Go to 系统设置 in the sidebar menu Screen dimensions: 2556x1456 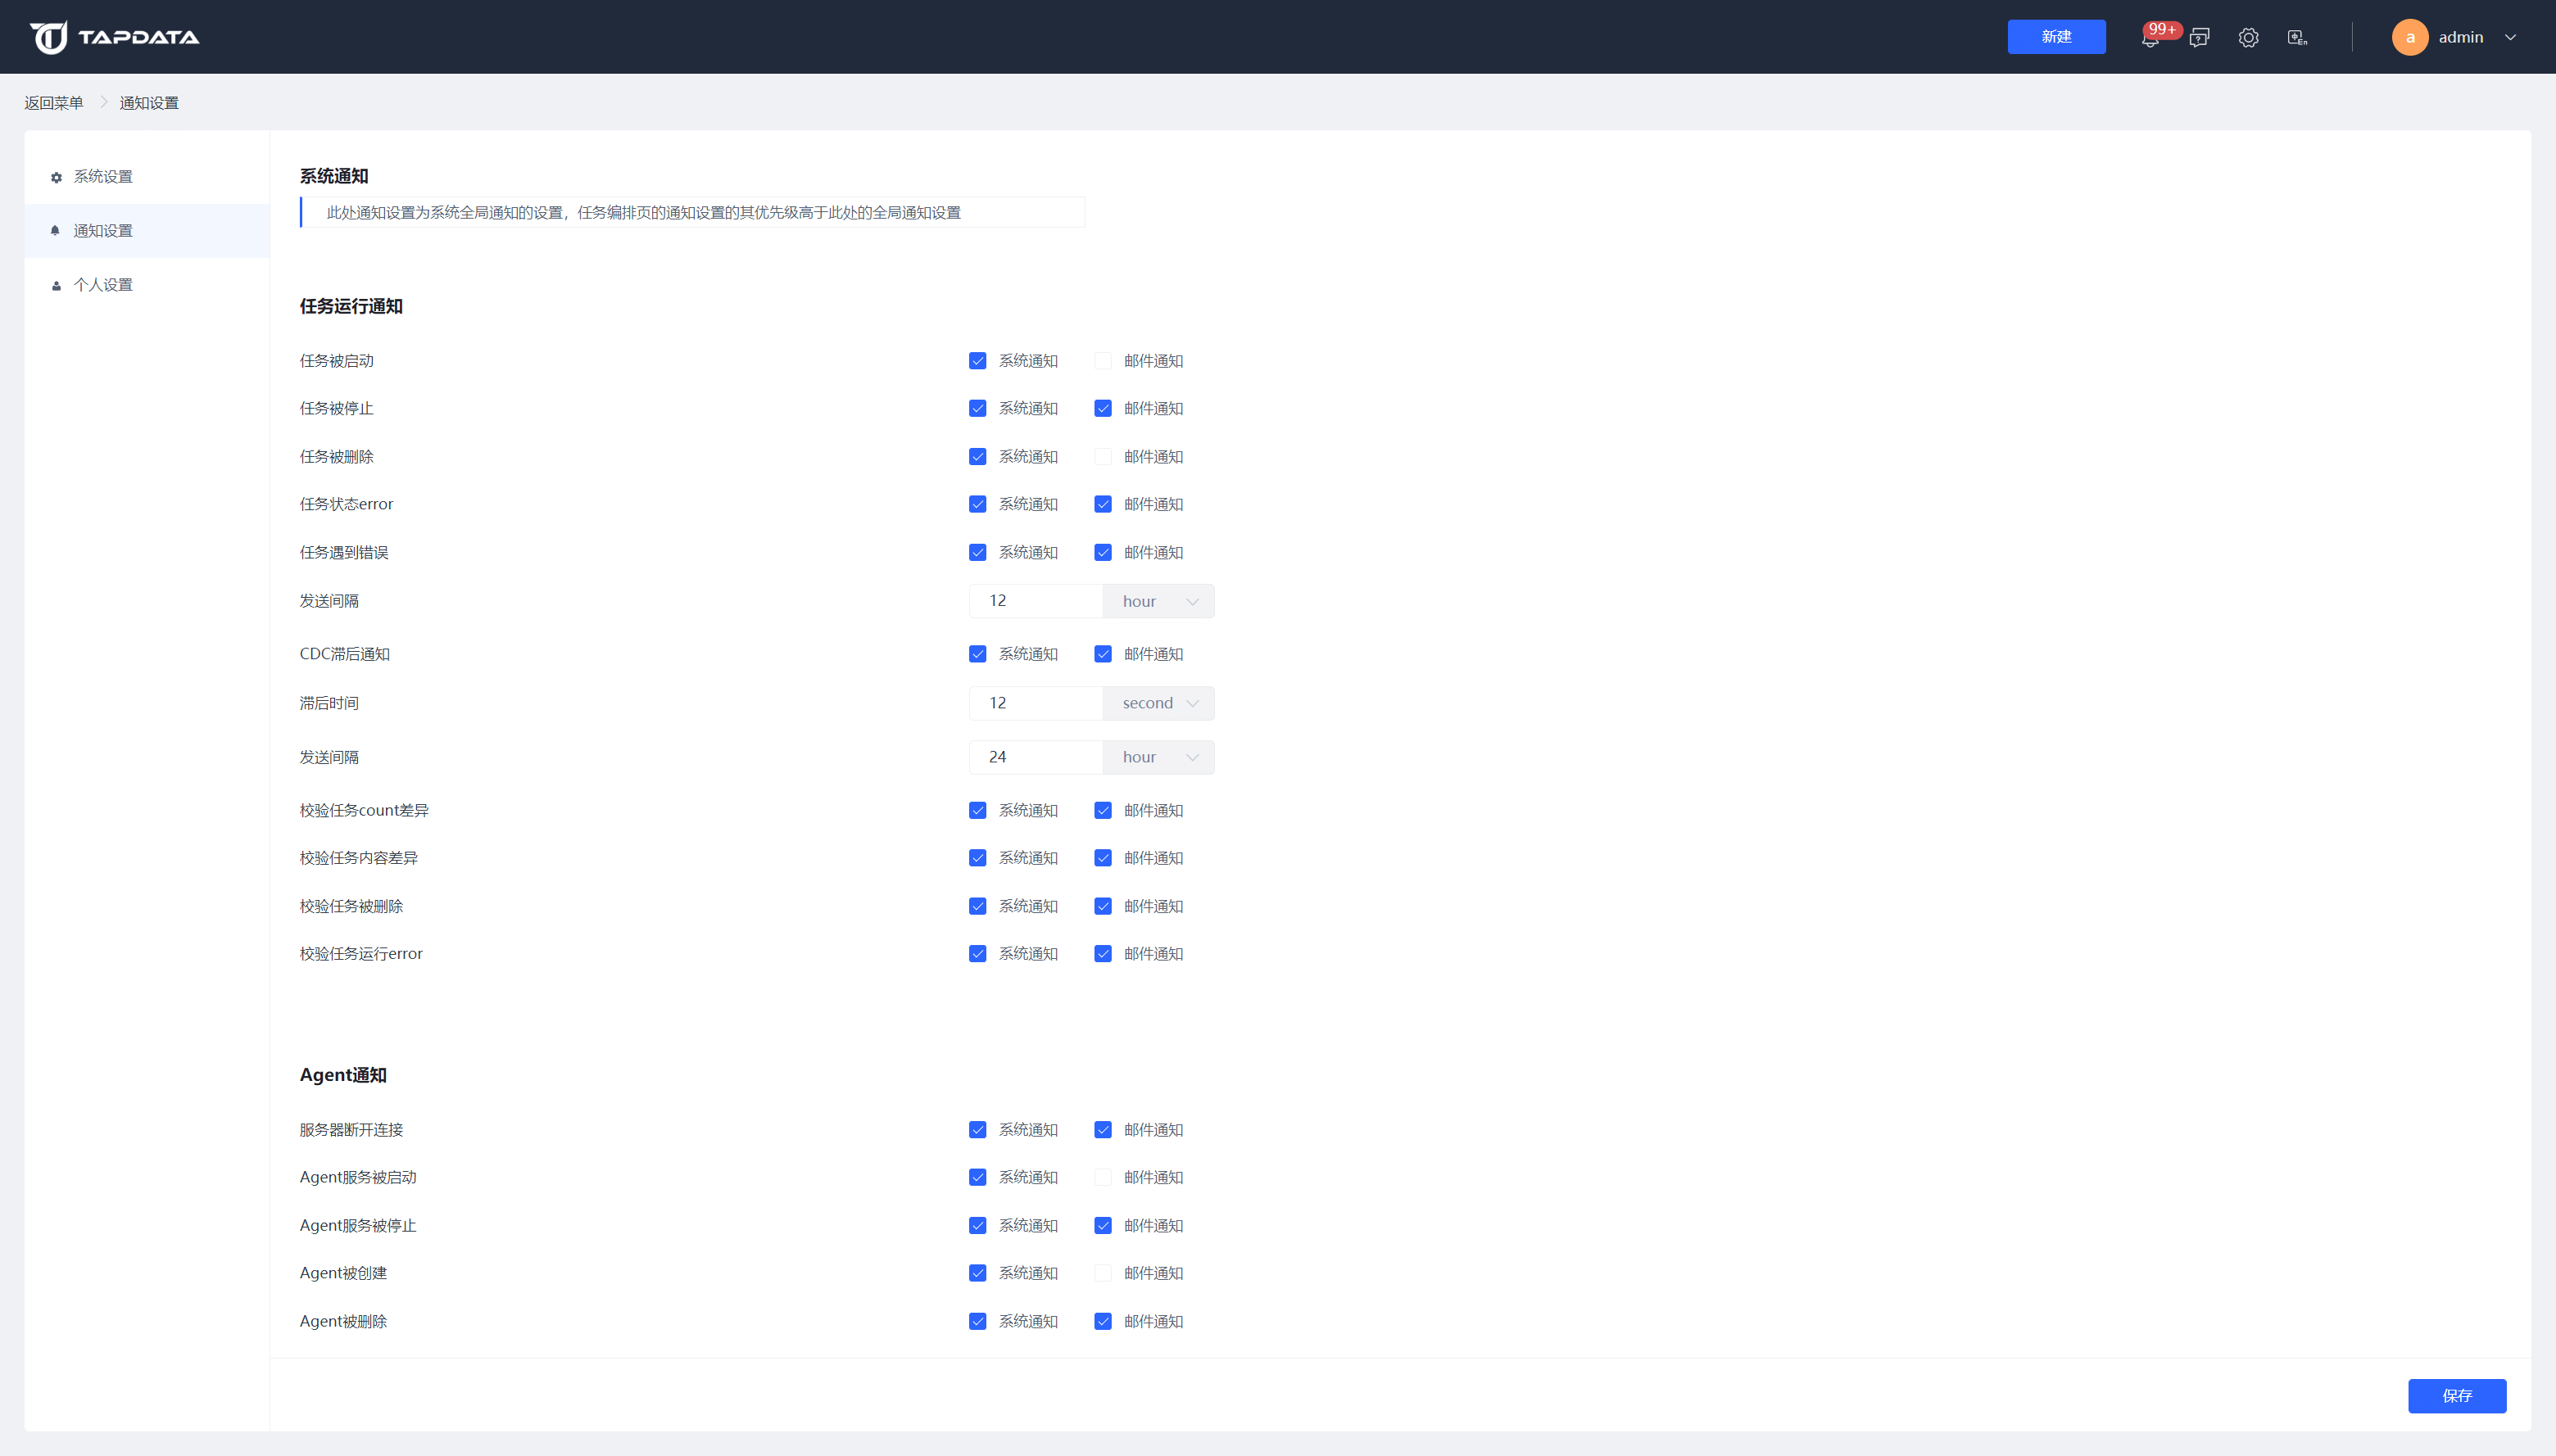pos(103,177)
